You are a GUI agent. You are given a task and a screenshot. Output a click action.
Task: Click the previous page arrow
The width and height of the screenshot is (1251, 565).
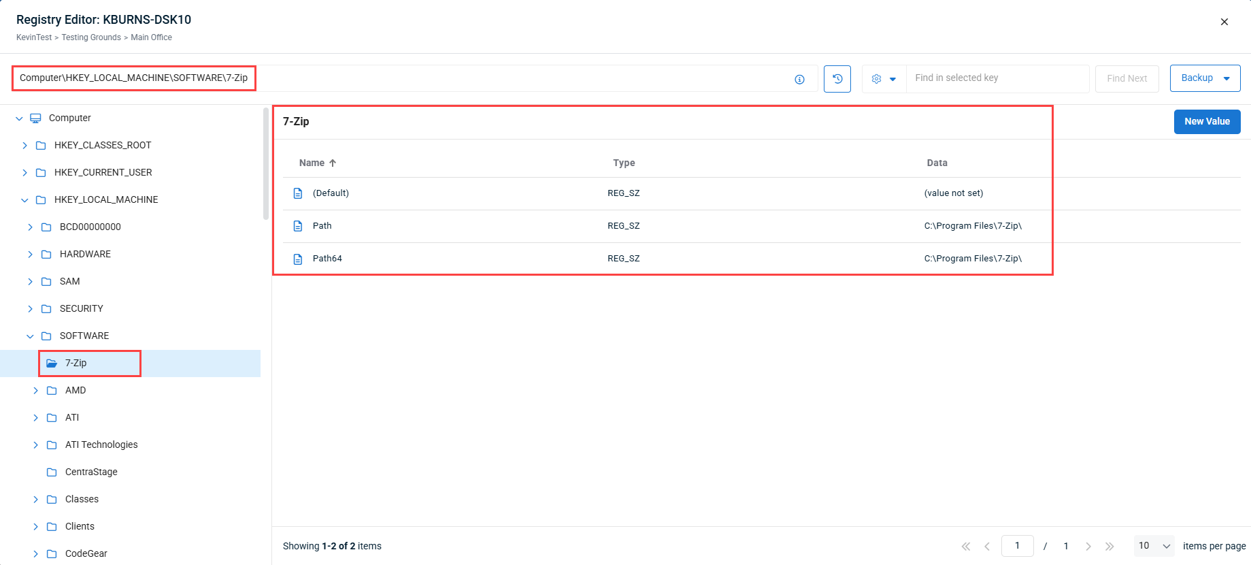click(987, 546)
